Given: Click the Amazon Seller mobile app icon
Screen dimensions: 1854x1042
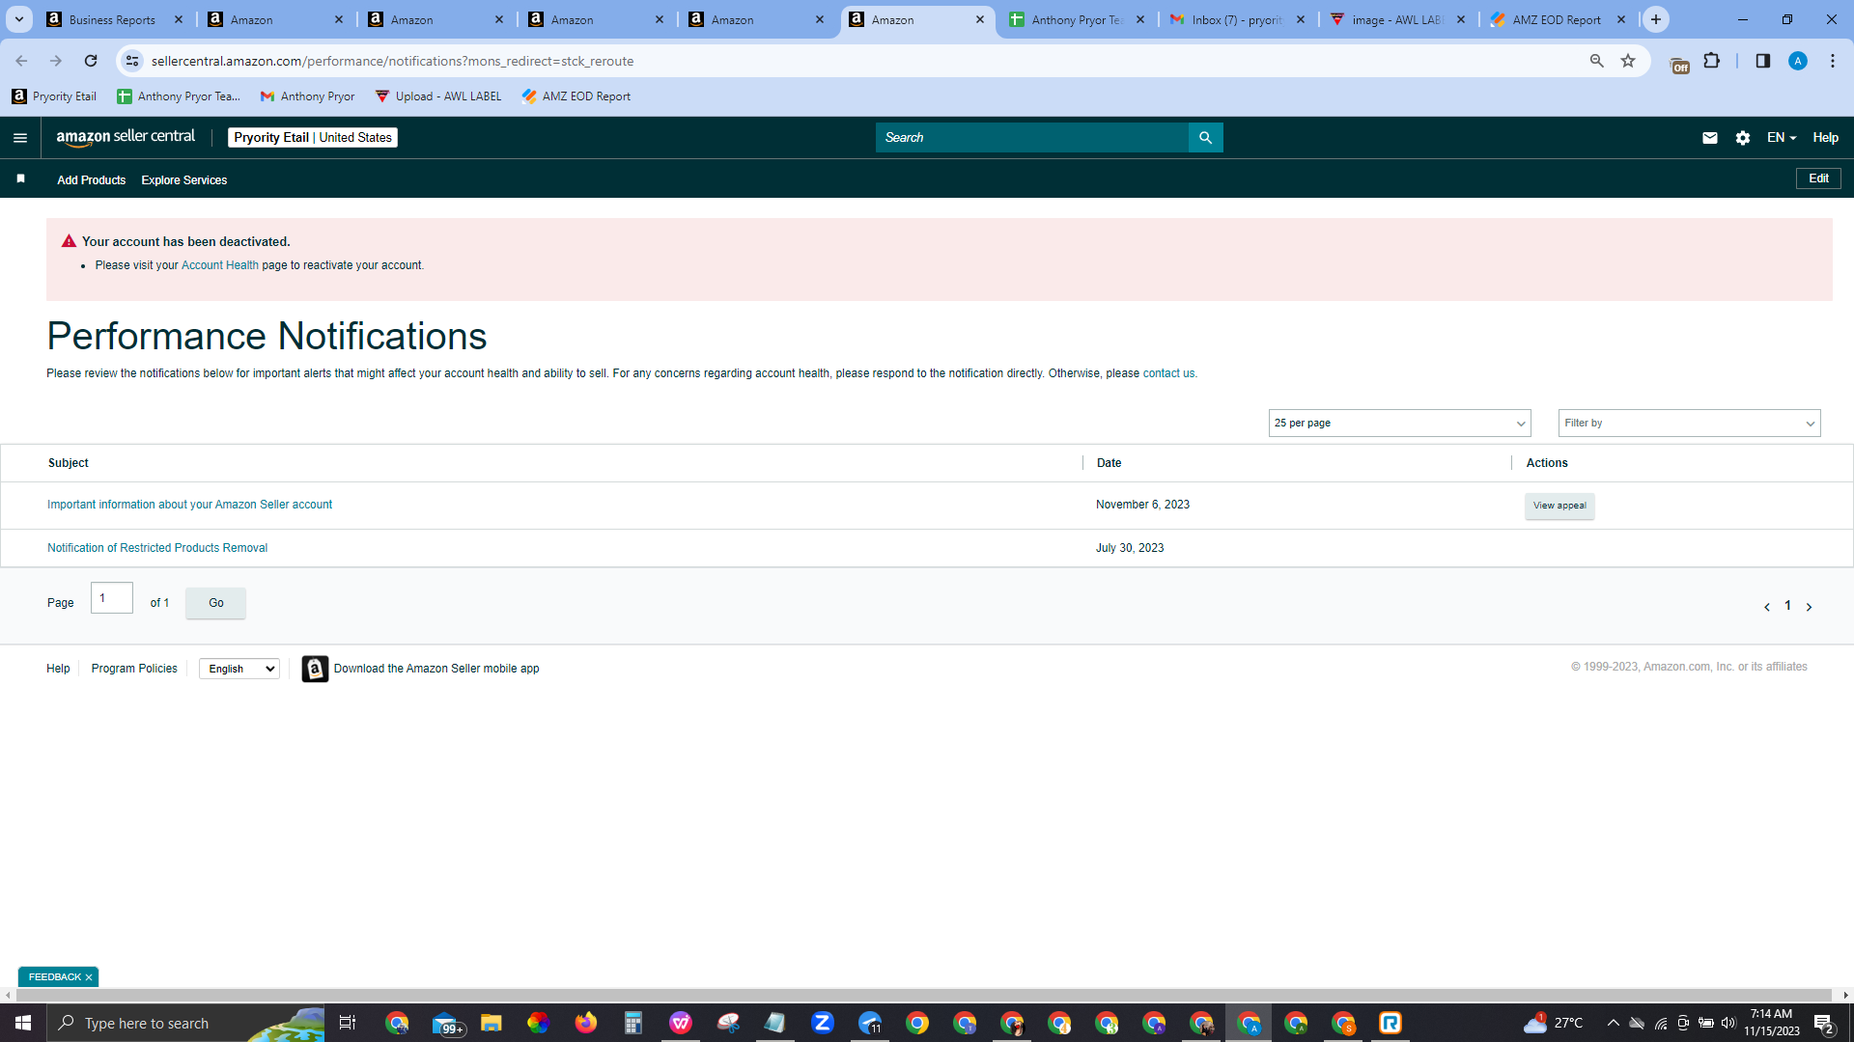Looking at the screenshot, I should (x=315, y=669).
